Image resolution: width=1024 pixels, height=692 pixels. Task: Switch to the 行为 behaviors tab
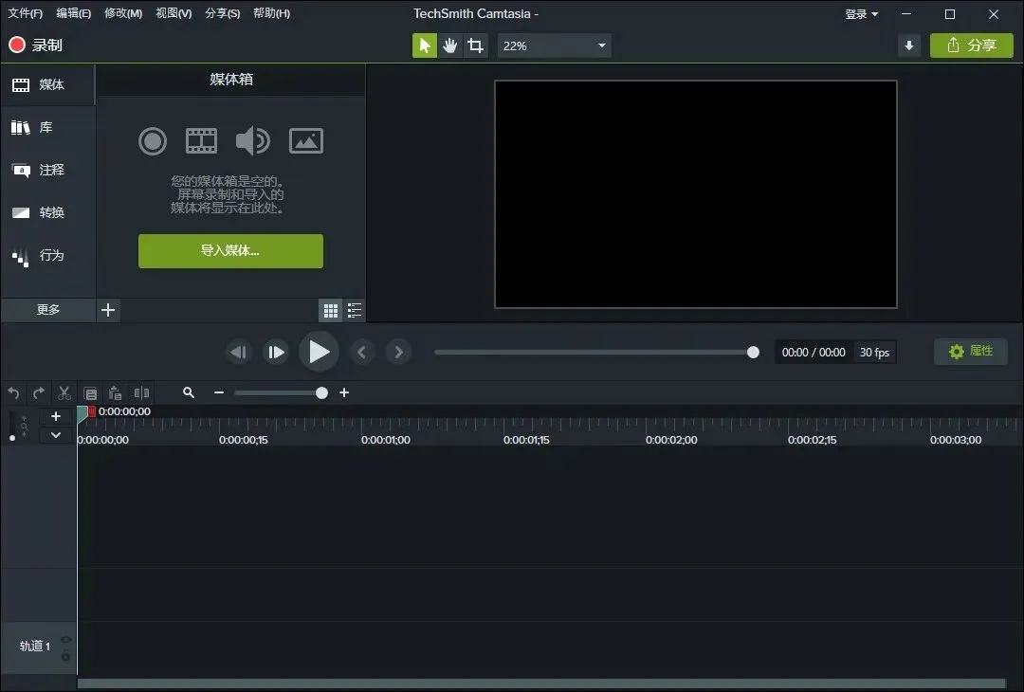coord(47,255)
